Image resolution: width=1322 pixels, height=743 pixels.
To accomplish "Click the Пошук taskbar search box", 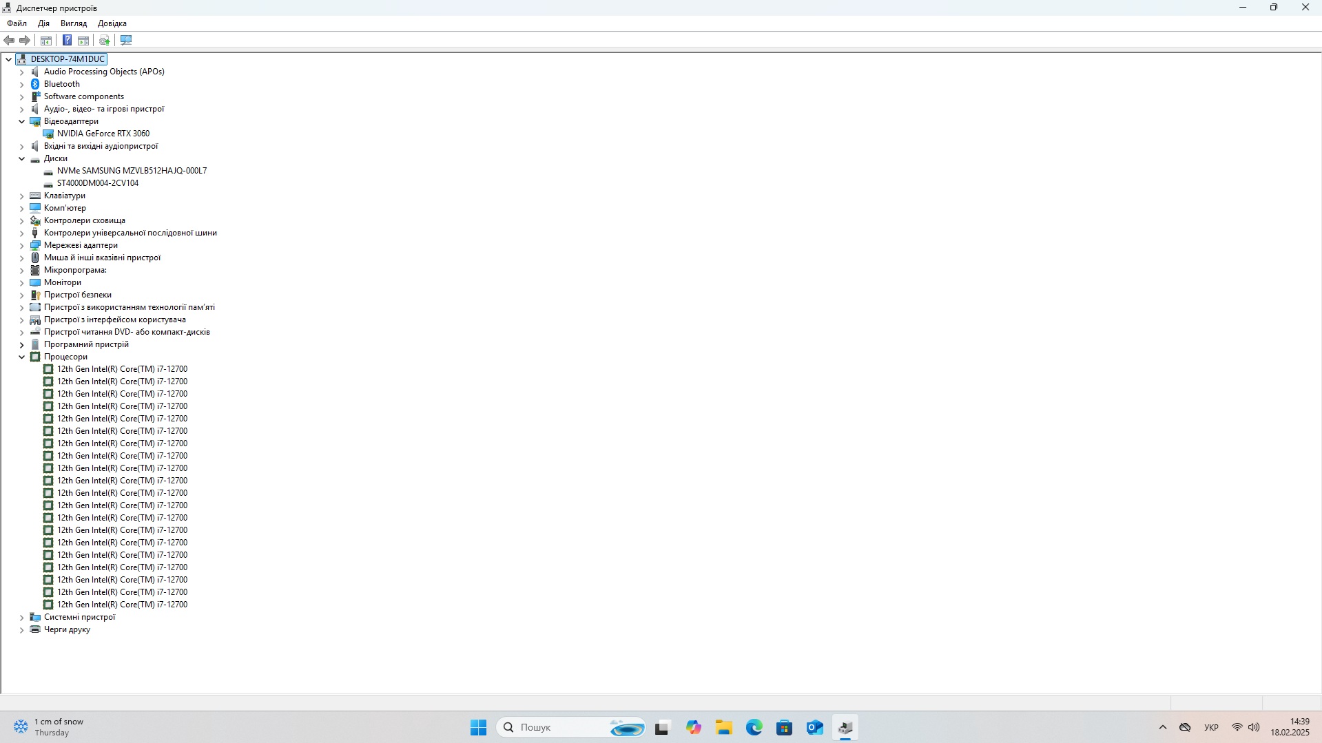I will (x=572, y=727).
